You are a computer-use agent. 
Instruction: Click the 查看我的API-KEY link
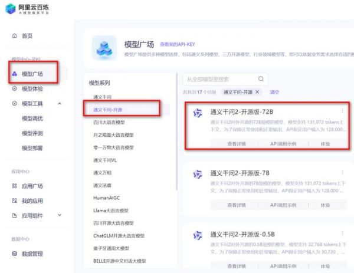coord(178,44)
